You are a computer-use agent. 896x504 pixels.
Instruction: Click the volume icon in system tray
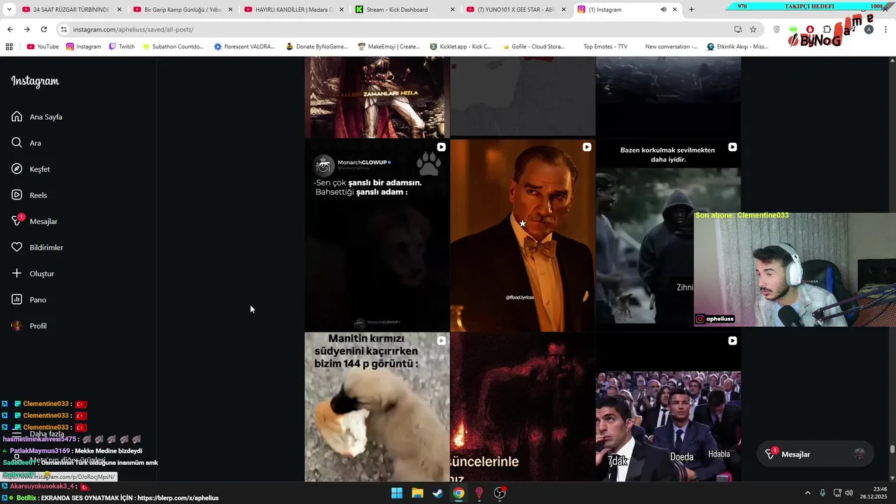tap(848, 493)
